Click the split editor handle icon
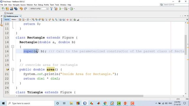189x106 pixels. click(x=187, y=19)
